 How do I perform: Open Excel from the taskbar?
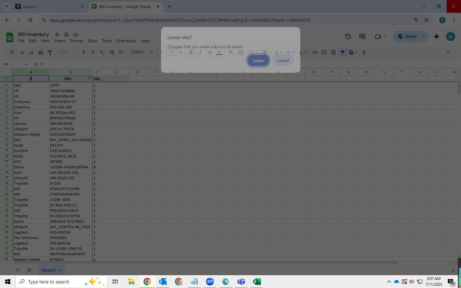[257, 282]
